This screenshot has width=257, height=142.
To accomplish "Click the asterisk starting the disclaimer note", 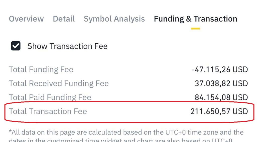I will pyautogui.click(x=10, y=131).
